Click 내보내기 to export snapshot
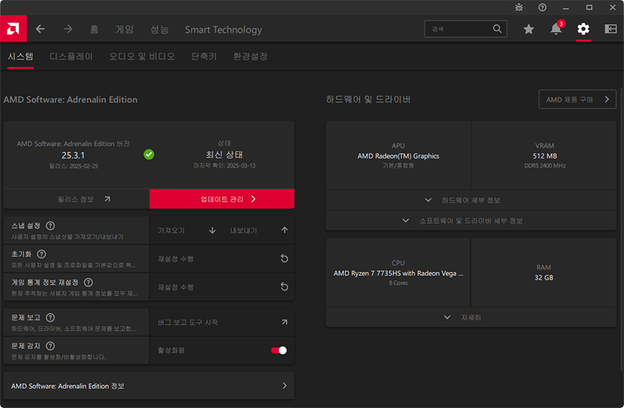 pos(243,231)
